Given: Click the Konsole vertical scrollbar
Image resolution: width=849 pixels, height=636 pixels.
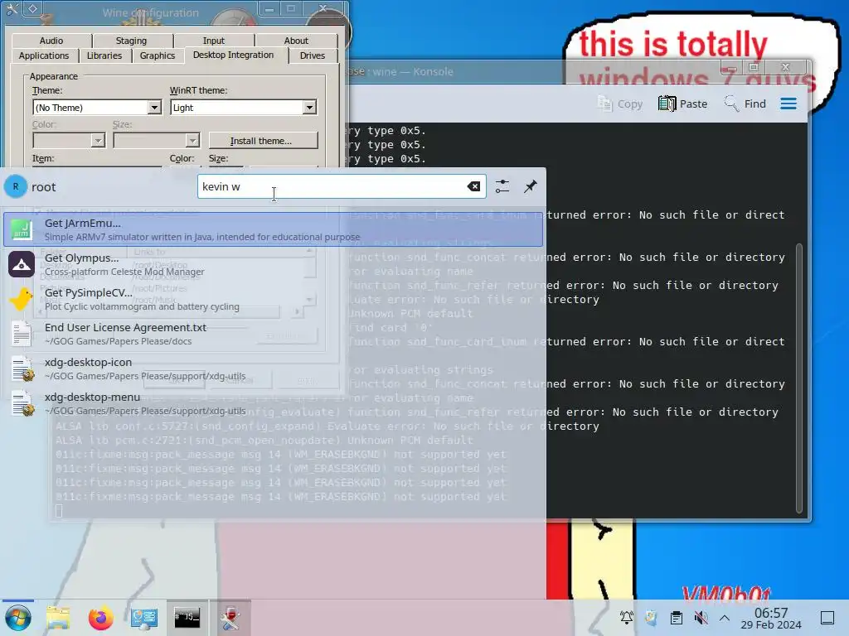Looking at the screenshot, I should tap(798, 378).
